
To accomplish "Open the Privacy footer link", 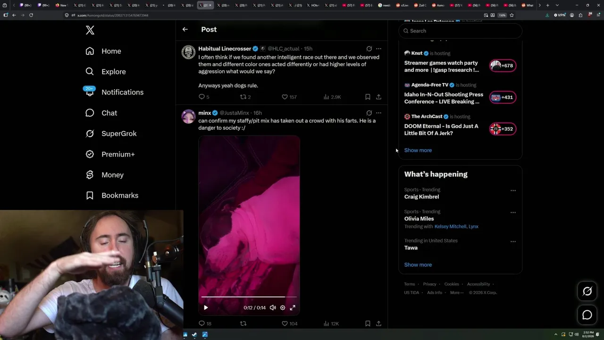I will point(430,284).
